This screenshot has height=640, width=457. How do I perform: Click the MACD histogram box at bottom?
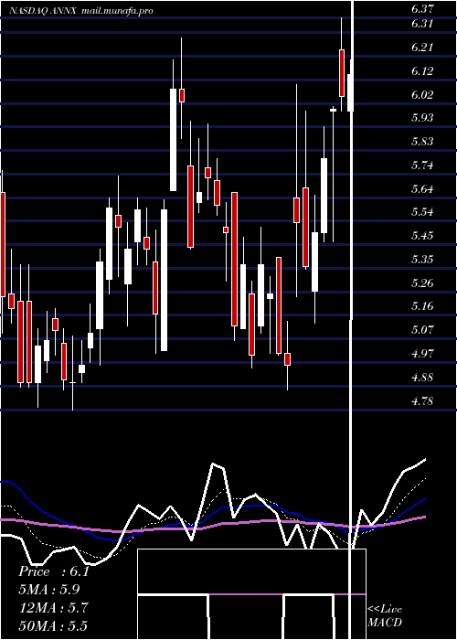(x=251, y=594)
